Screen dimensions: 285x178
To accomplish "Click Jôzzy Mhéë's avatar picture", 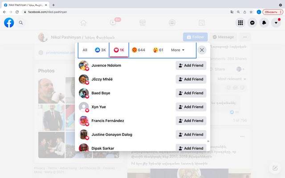I will point(84,79).
